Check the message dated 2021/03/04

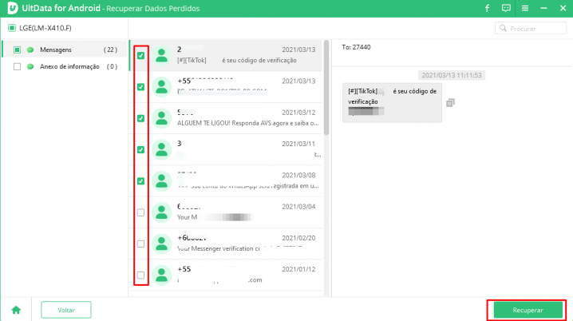pyautogui.click(x=140, y=212)
